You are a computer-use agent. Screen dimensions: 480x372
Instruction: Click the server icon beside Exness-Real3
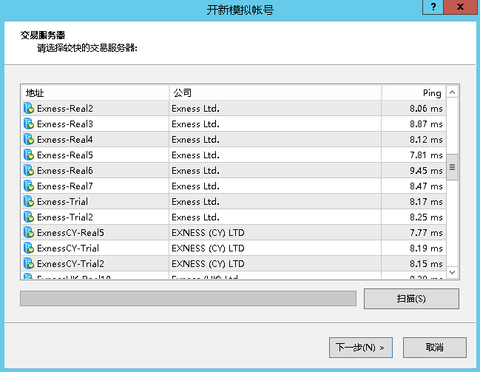[x=29, y=124]
